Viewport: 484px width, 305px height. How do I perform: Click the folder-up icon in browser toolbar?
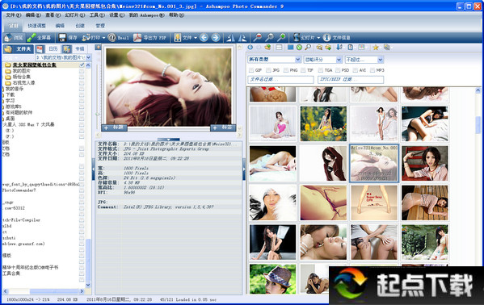coord(267,47)
